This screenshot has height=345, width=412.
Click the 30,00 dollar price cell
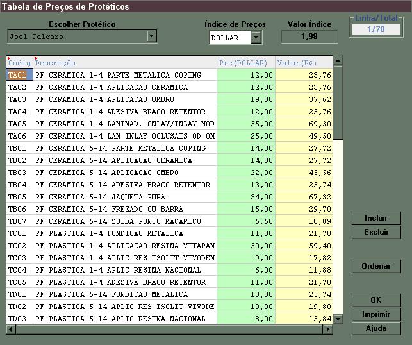(x=246, y=246)
